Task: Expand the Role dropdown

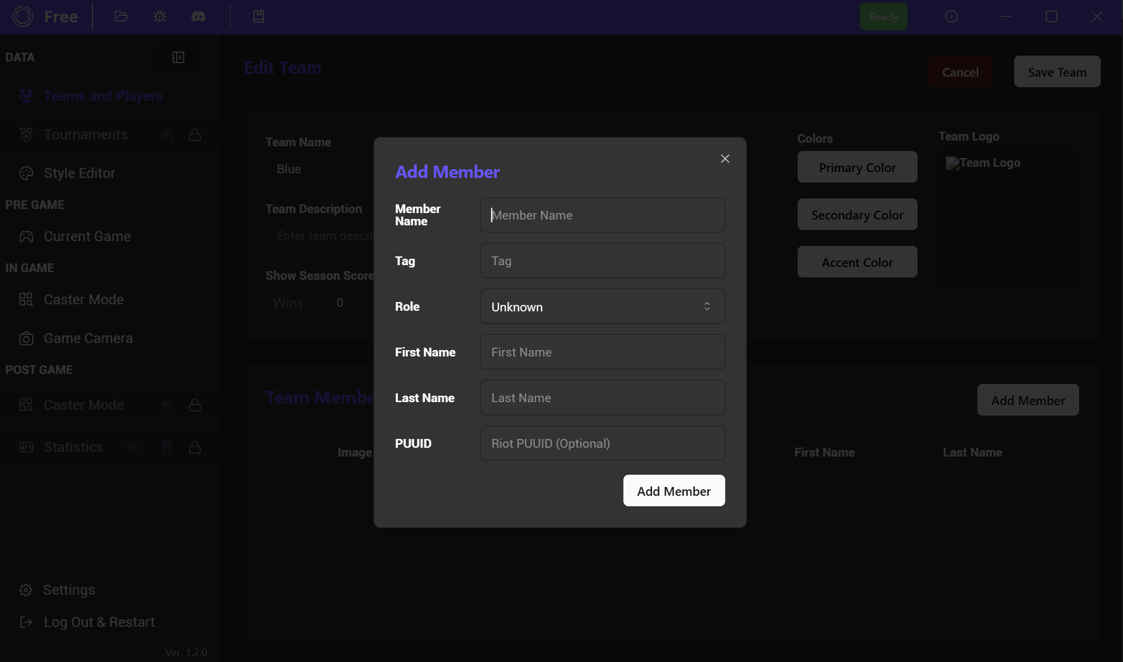Action: point(602,307)
